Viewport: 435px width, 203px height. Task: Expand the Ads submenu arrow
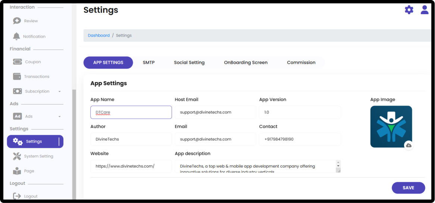pyautogui.click(x=59, y=116)
